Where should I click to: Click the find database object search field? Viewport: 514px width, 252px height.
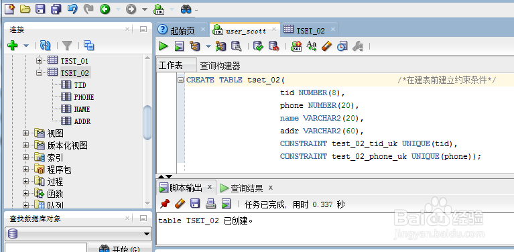point(46,247)
